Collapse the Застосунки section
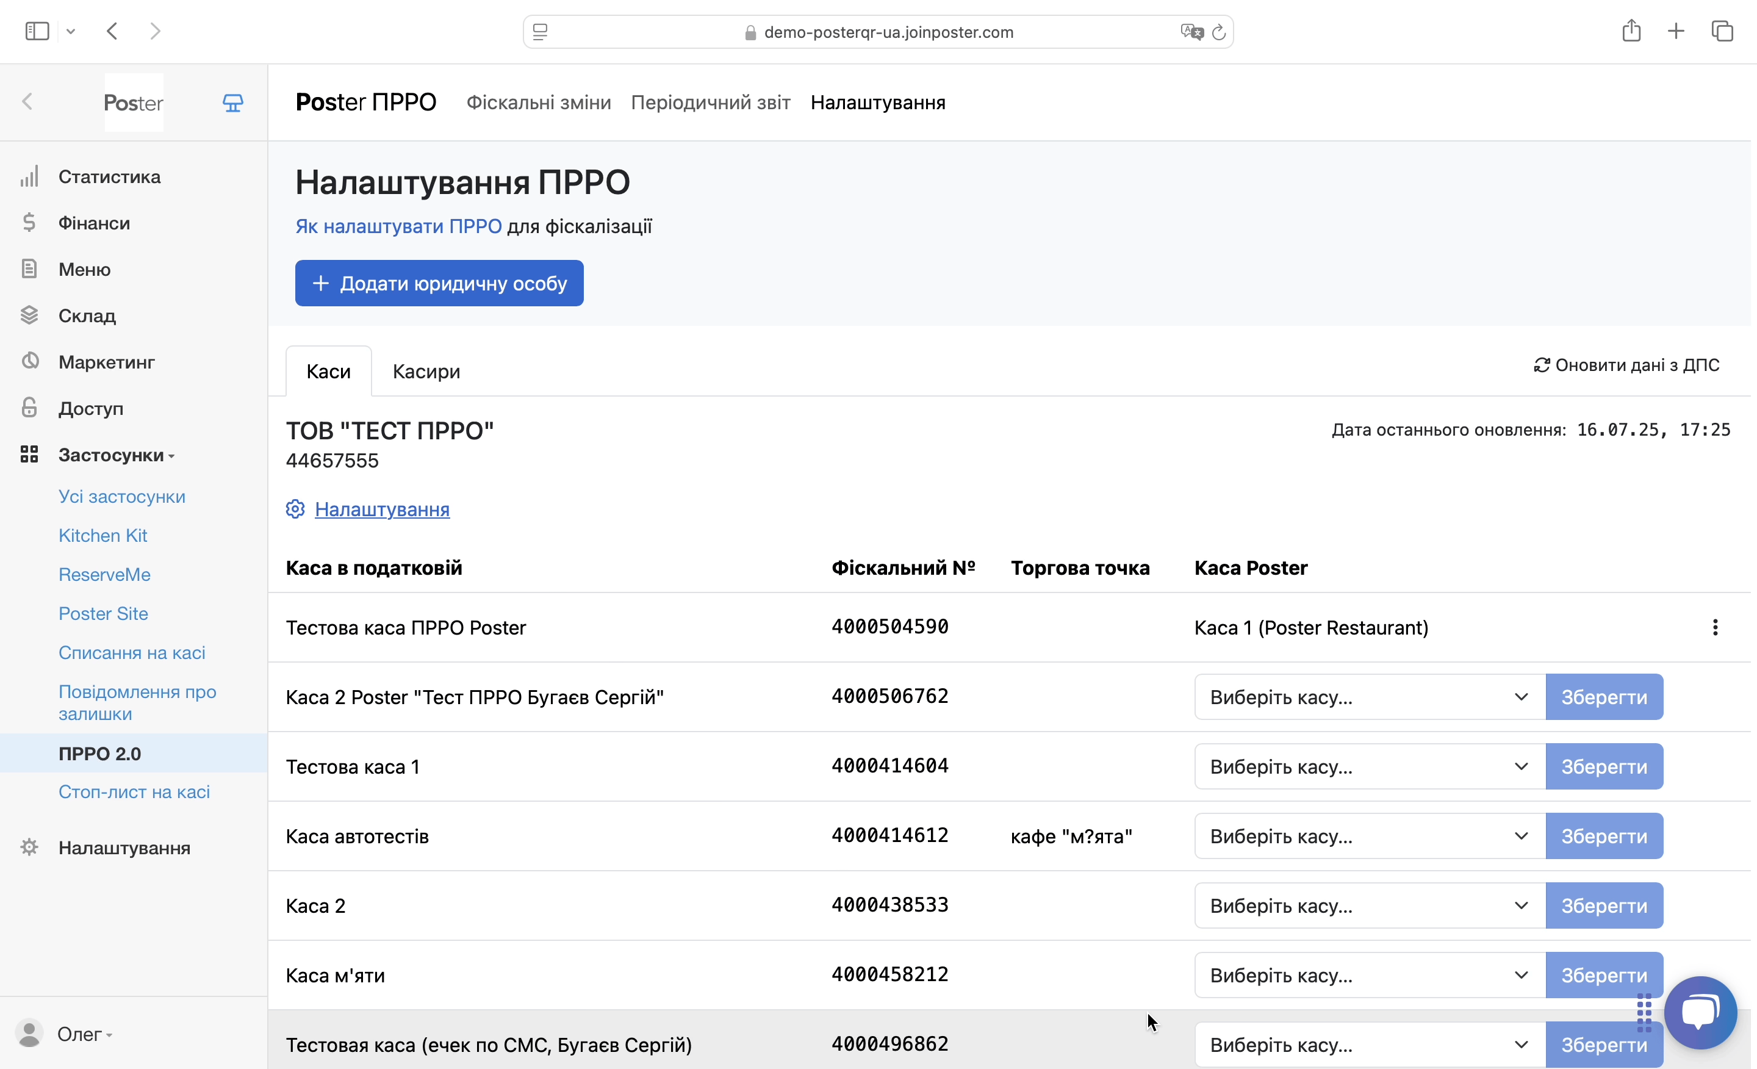The height and width of the screenshot is (1069, 1757). (117, 455)
